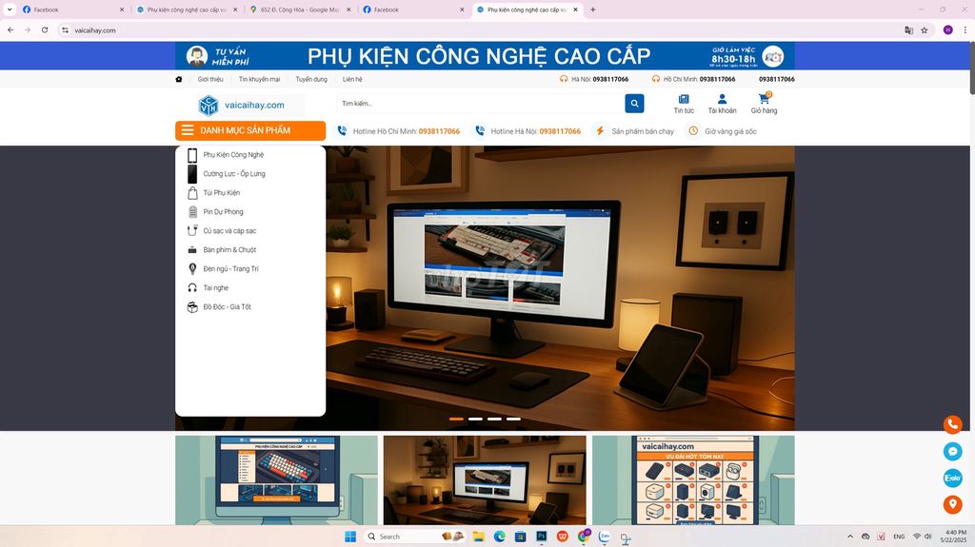The height and width of the screenshot is (547, 975).
Task: Click the search magnifier button
Action: (x=634, y=104)
